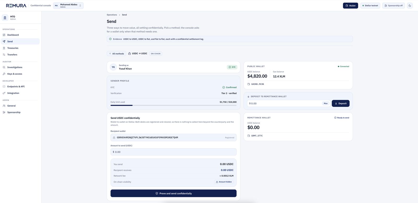This screenshot has height=203, width=418.
Task: Click the Ready to send status
Action: click(x=342, y=118)
